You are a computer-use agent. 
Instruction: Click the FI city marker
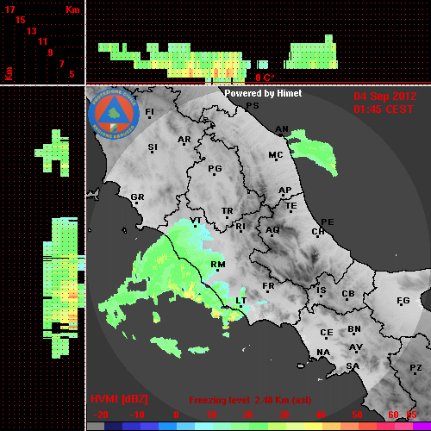149,117
